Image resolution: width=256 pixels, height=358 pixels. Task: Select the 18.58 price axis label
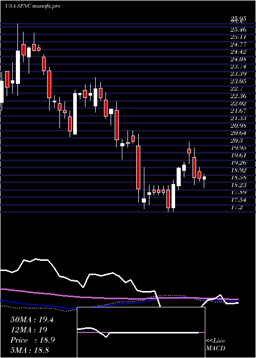239,177
